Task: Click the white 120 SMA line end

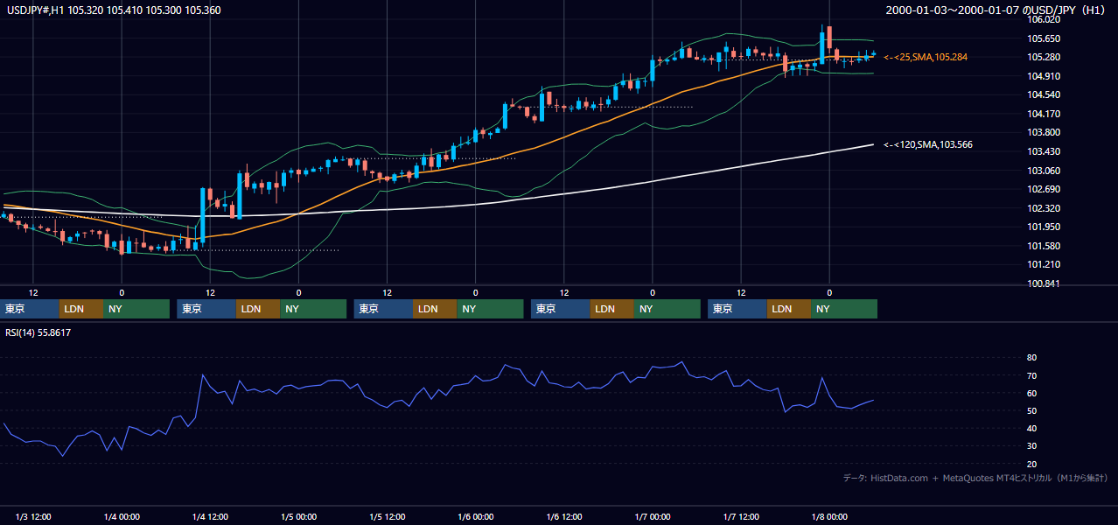Action: click(872, 144)
